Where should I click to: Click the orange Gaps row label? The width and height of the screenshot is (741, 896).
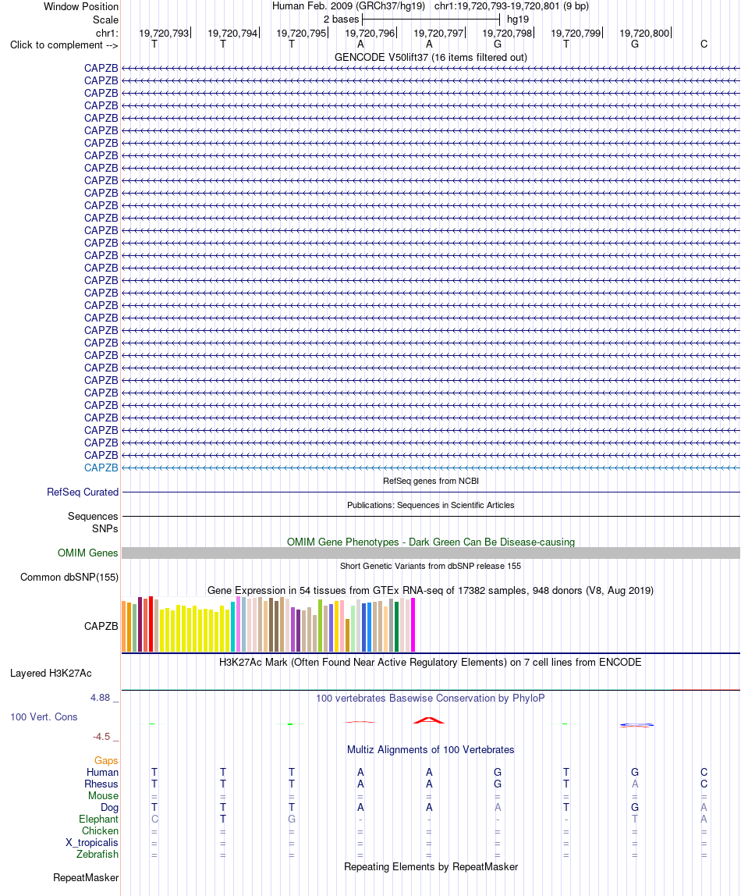(x=106, y=760)
